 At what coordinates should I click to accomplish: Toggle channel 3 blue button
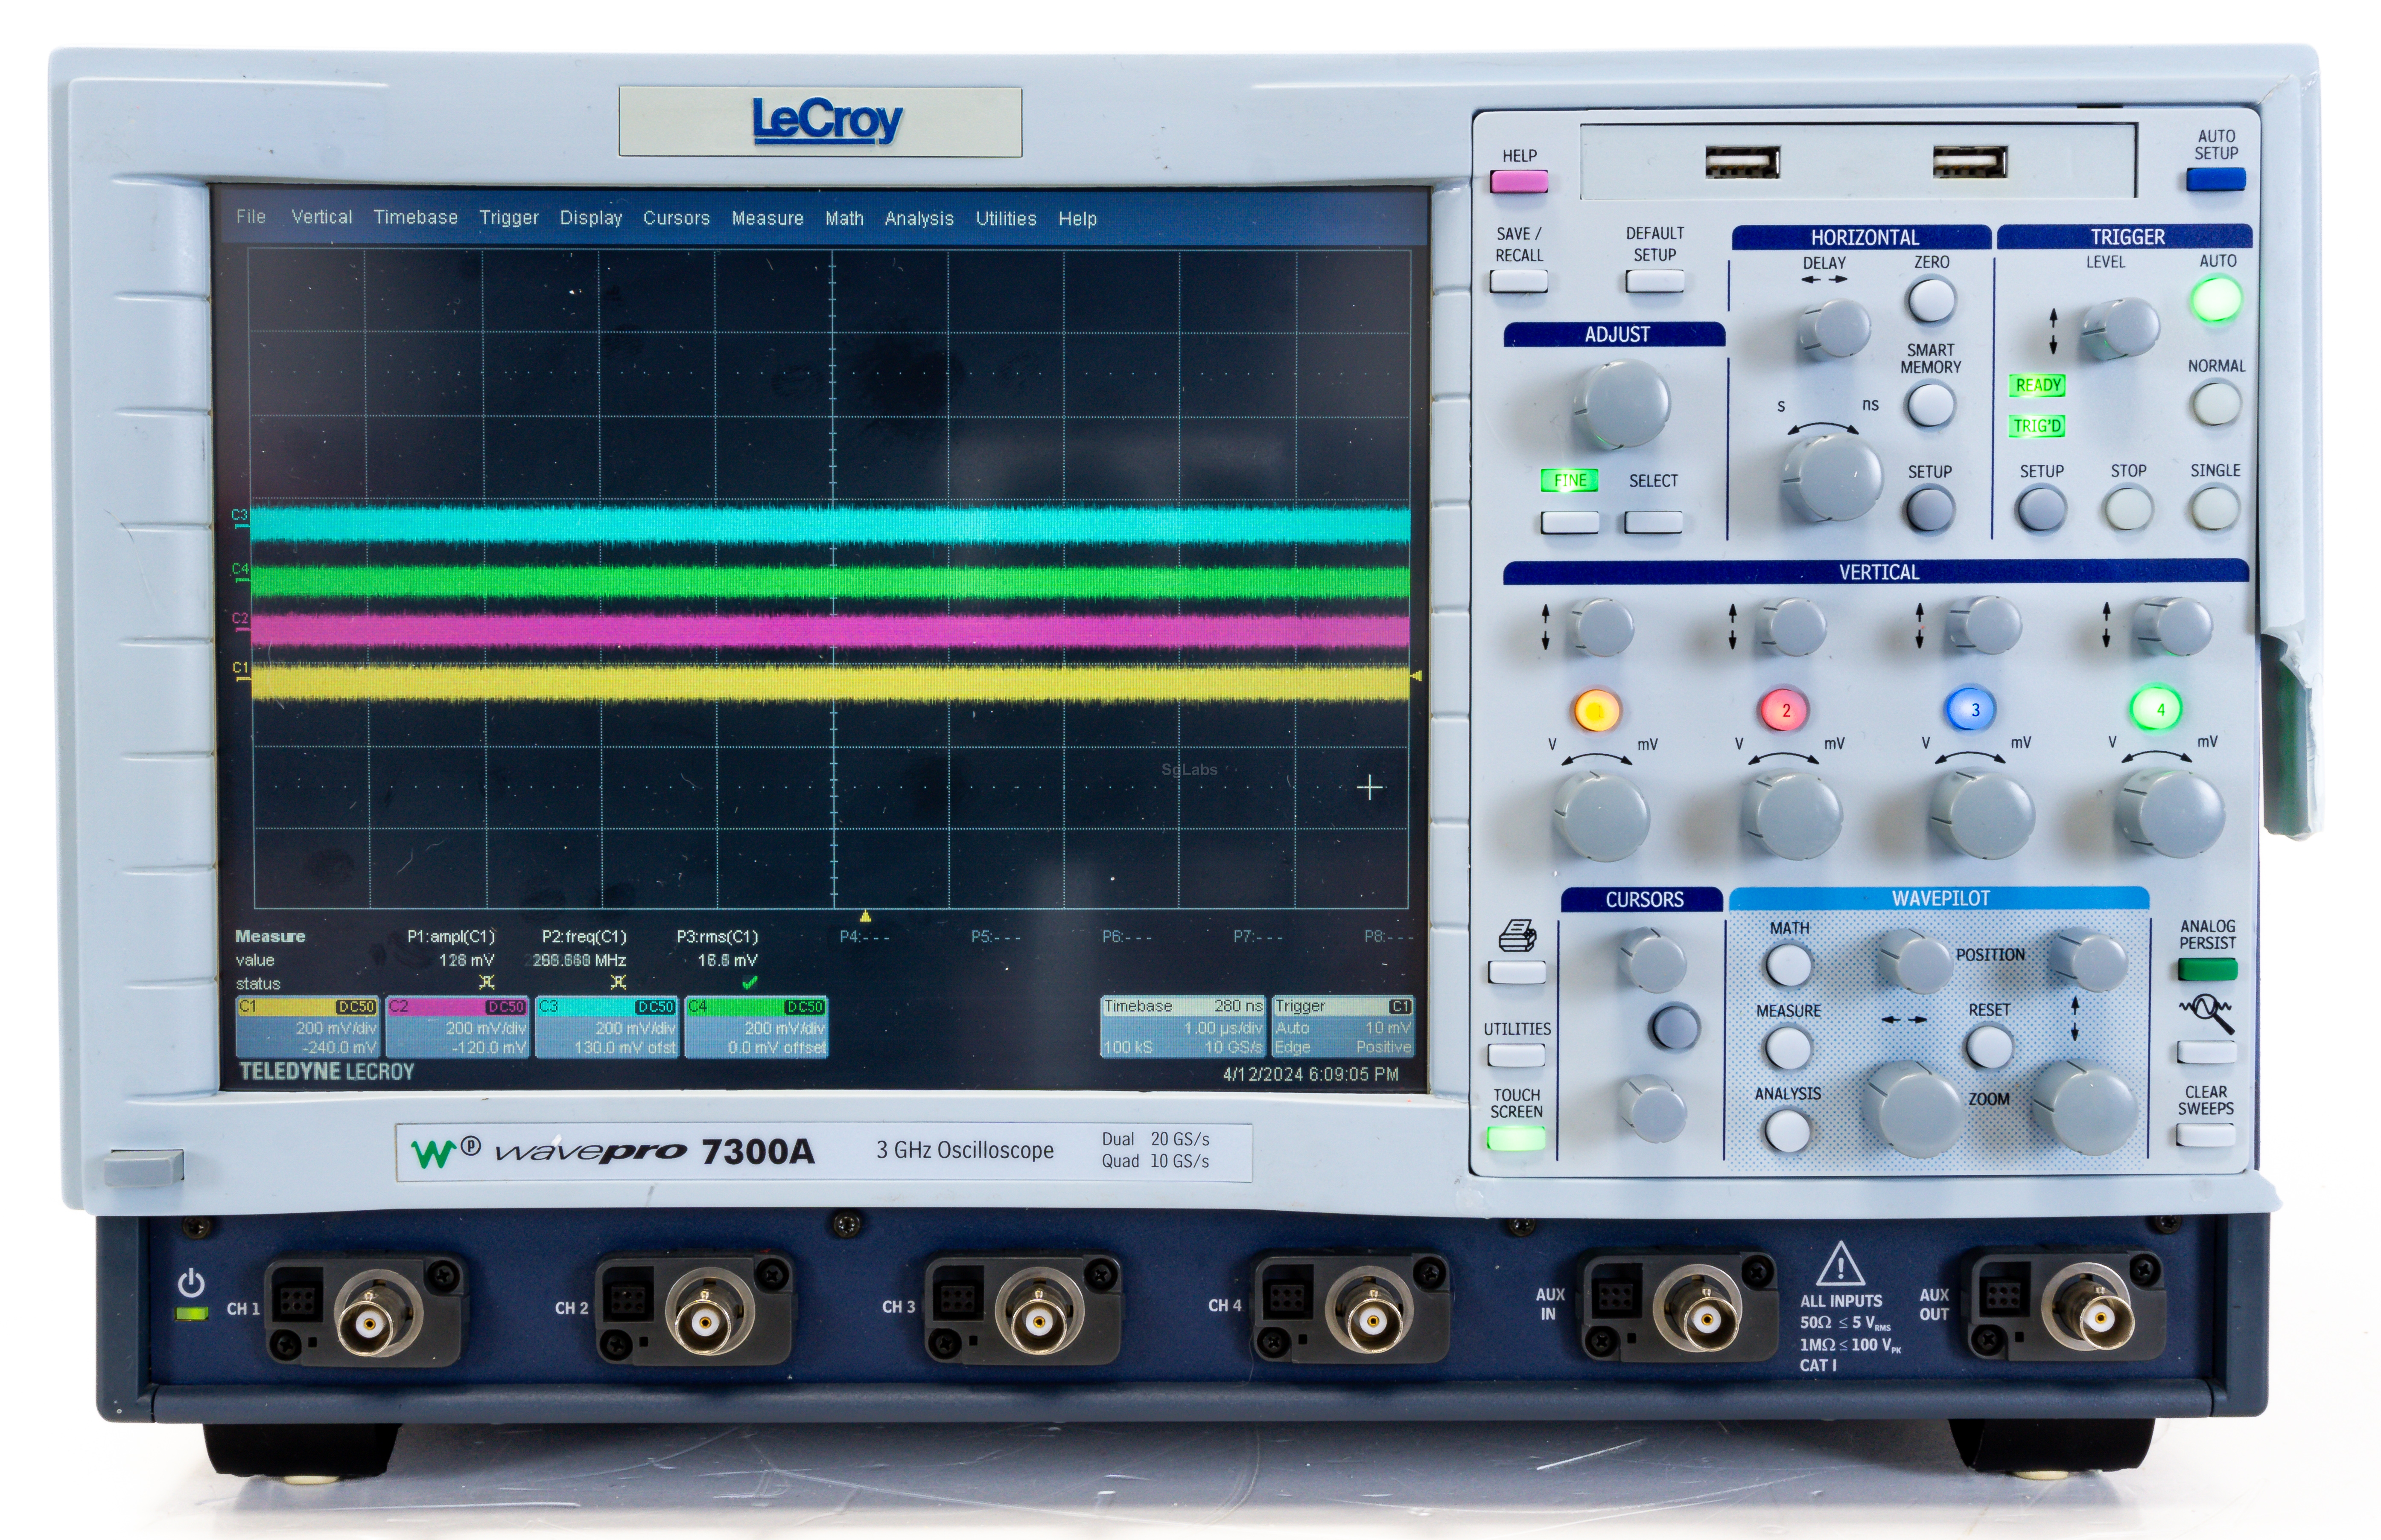[1971, 709]
